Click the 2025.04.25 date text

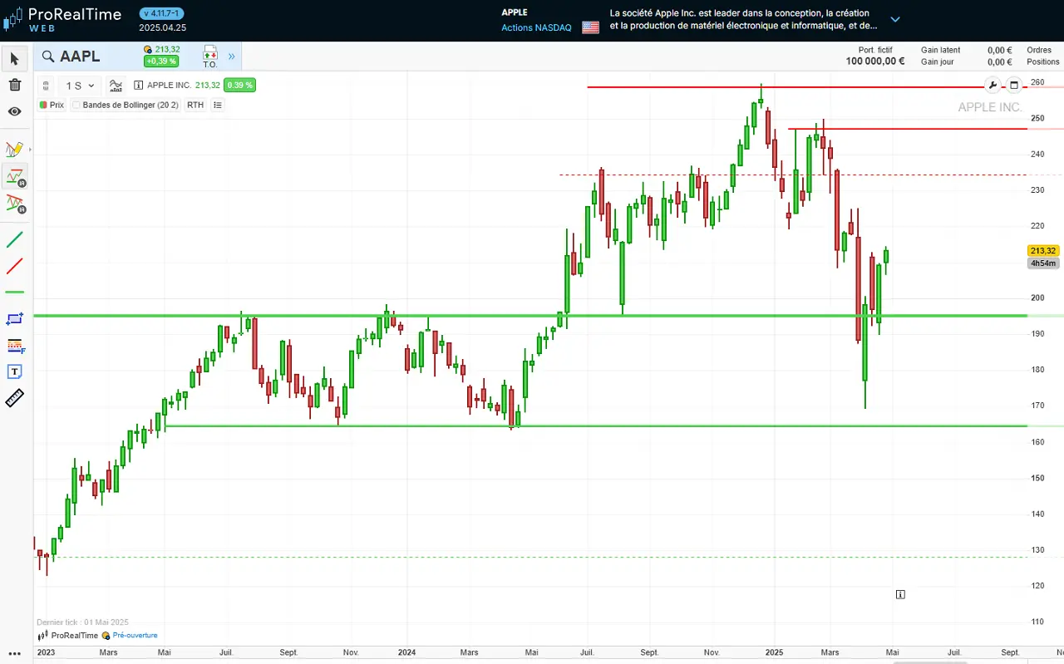(162, 27)
